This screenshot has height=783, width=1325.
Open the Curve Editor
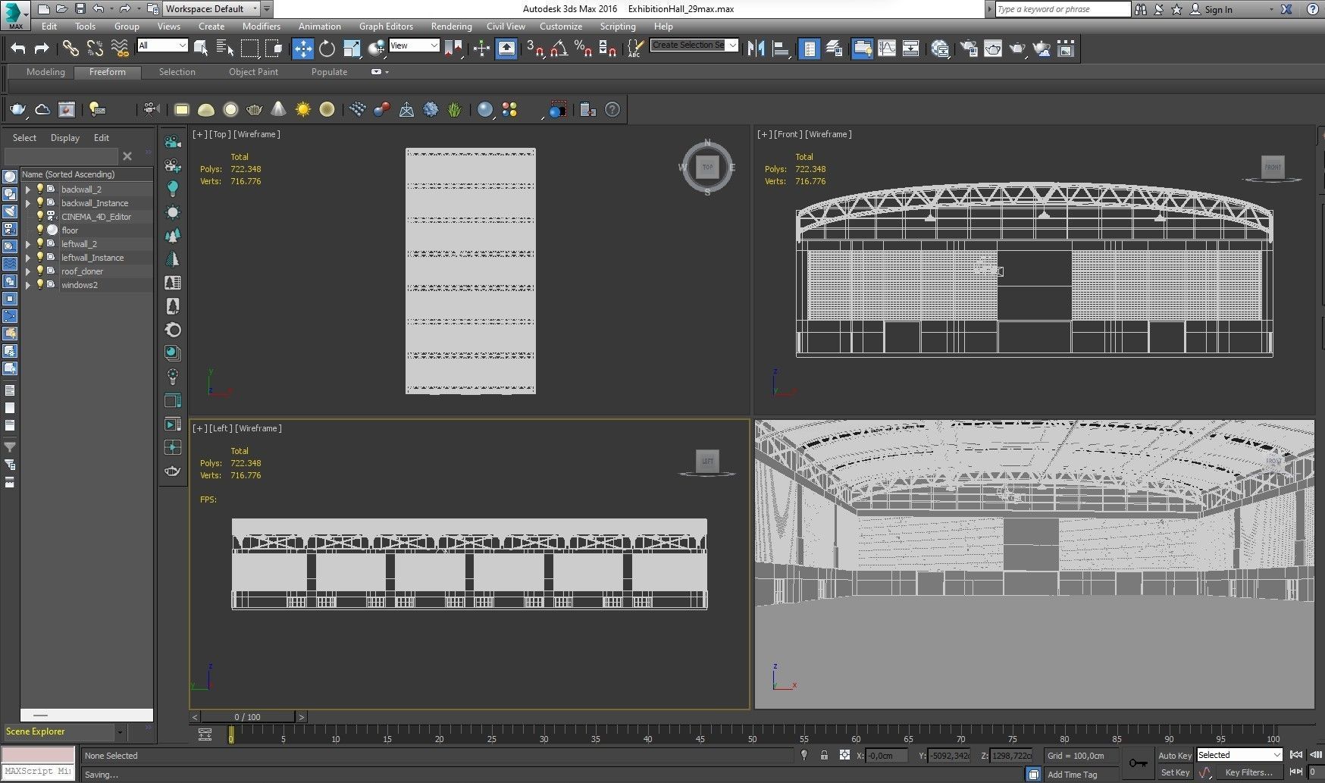pyautogui.click(x=887, y=49)
